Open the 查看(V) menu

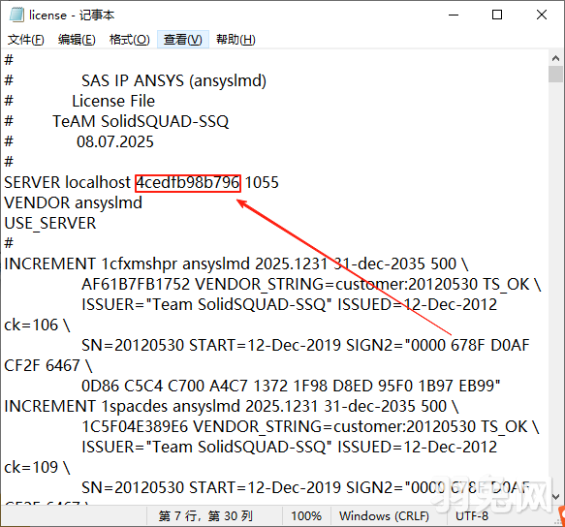coord(183,40)
